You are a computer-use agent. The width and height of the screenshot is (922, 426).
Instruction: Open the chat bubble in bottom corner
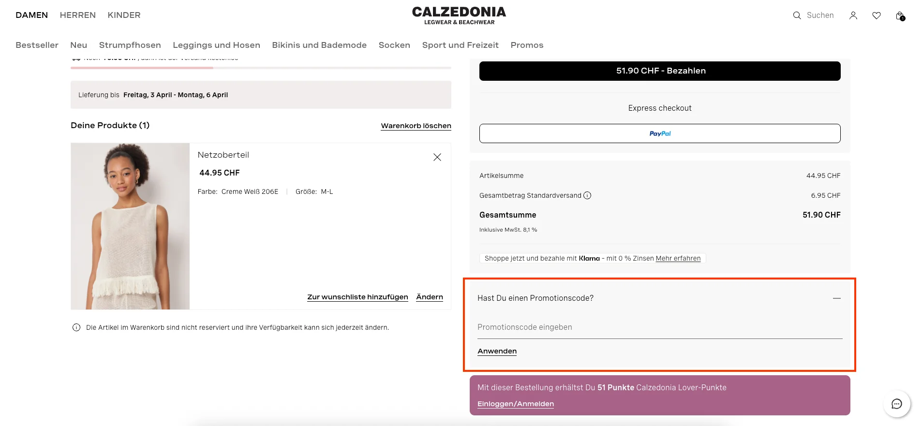click(897, 404)
